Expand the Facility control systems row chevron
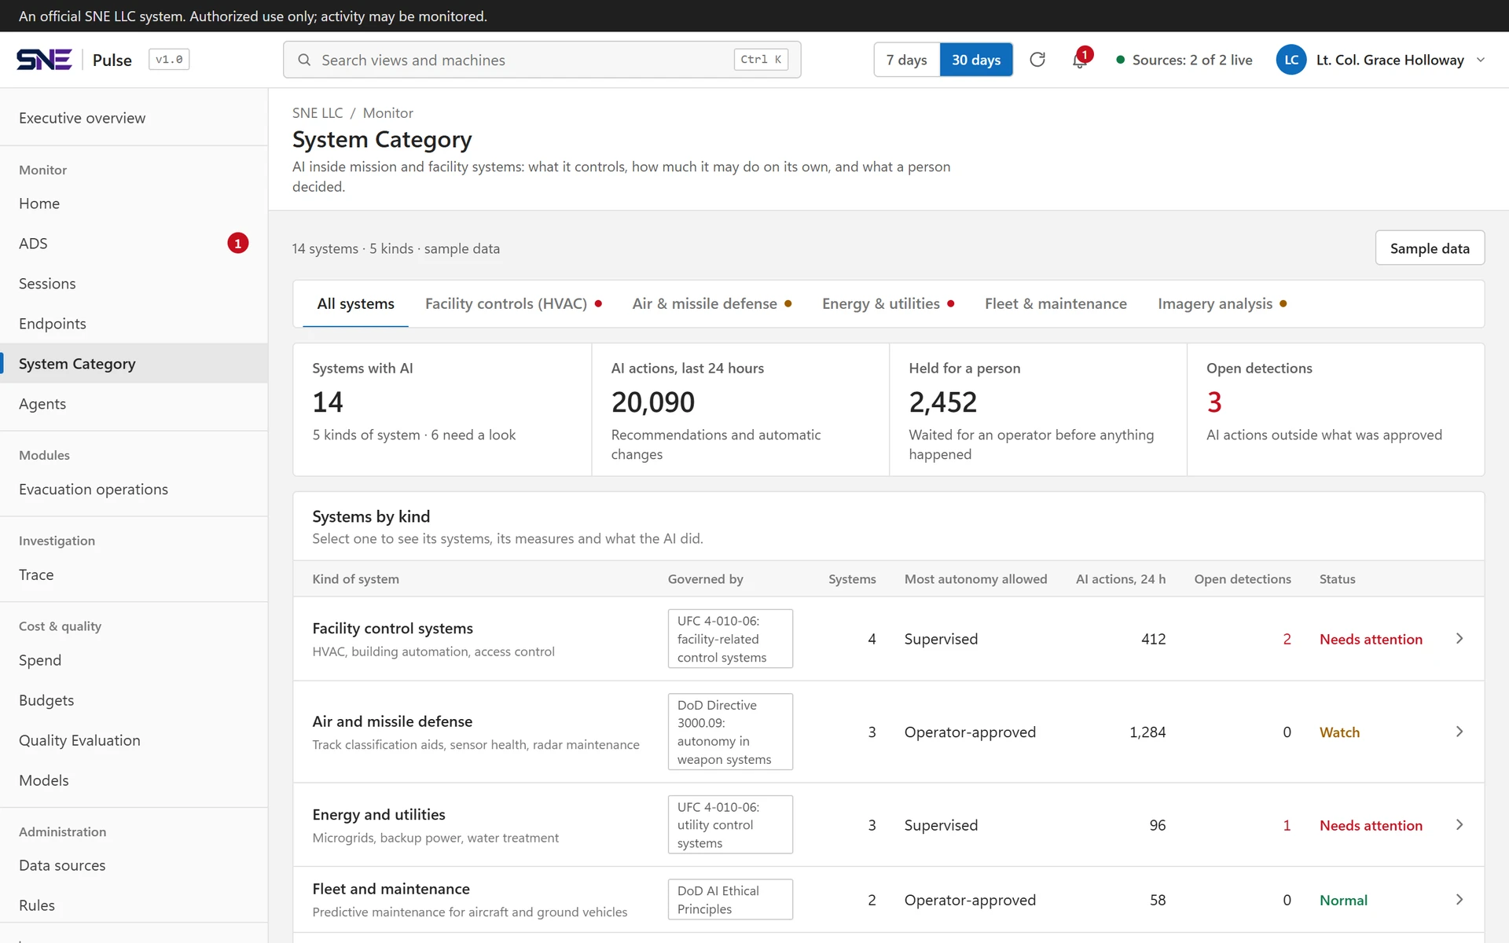The height and width of the screenshot is (943, 1509). pyautogui.click(x=1459, y=639)
